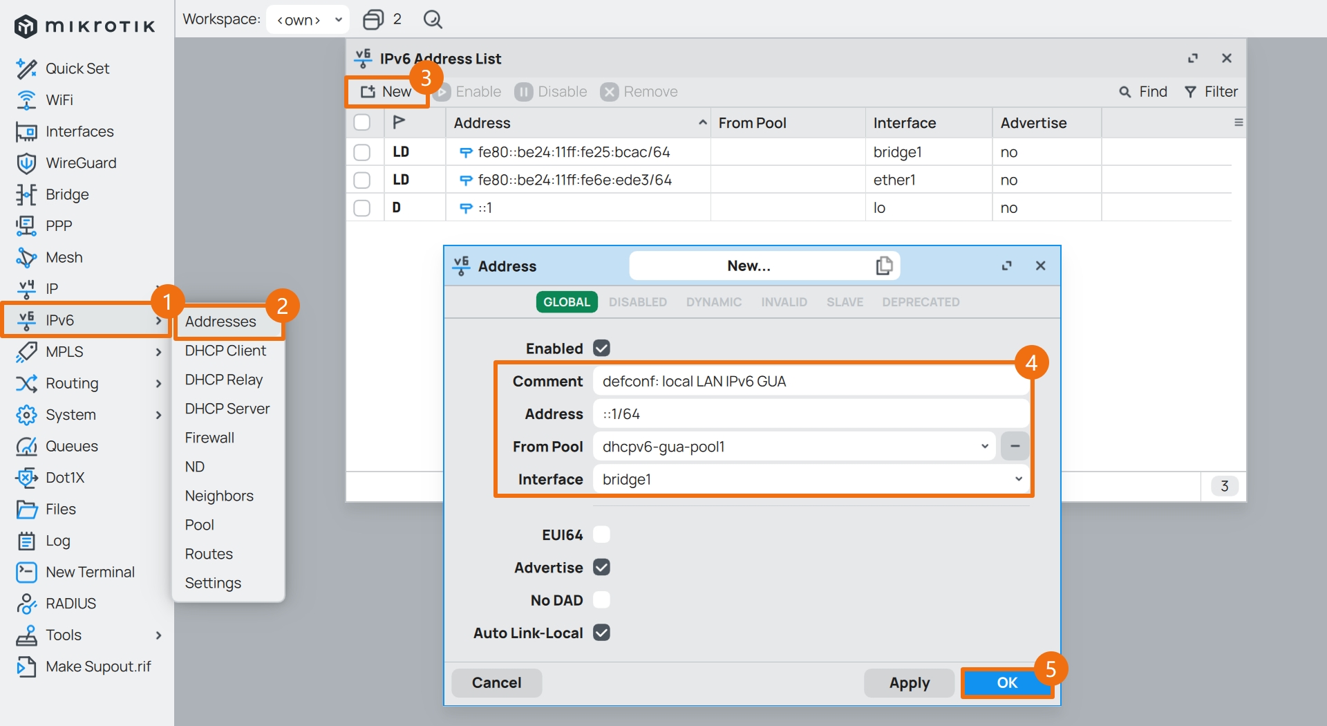This screenshot has height=726, width=1327.
Task: Remove From Pool value with minus button
Action: 1015,447
